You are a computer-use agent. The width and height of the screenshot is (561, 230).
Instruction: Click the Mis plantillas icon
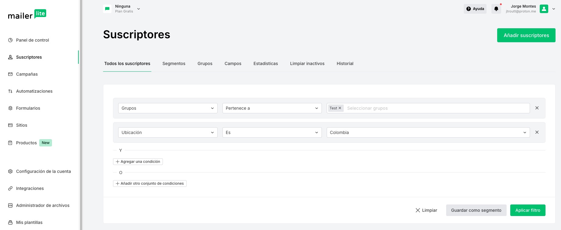coord(10,222)
